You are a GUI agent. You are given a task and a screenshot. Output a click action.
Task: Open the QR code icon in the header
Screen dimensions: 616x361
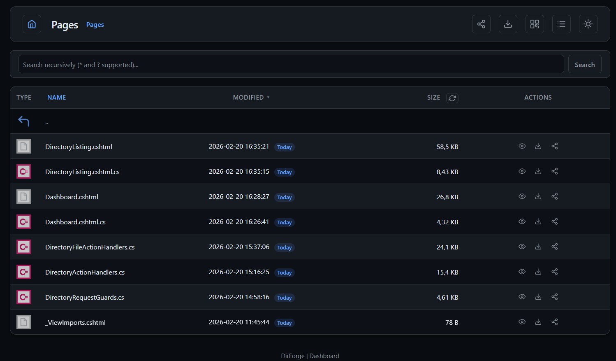(535, 24)
